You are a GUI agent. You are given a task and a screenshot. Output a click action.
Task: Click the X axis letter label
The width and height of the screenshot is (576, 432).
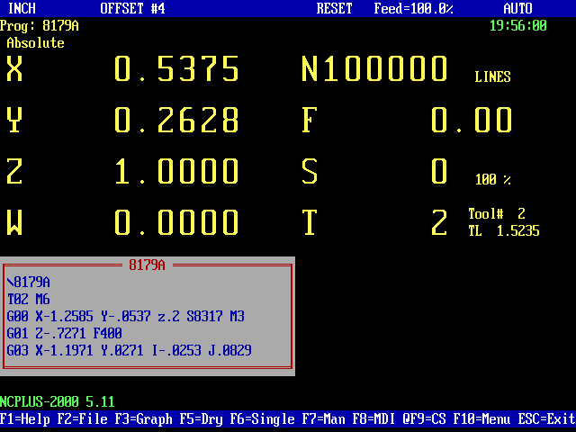coord(14,68)
